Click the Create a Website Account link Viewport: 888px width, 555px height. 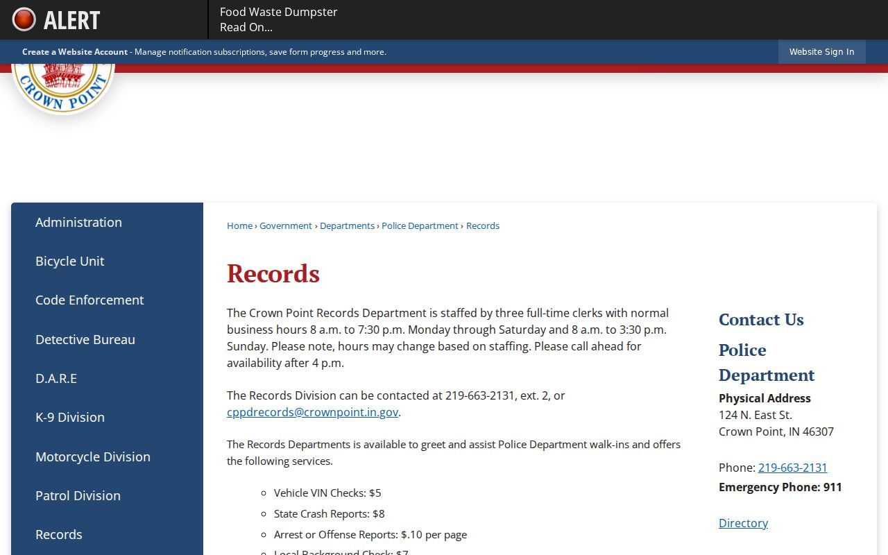pos(75,52)
